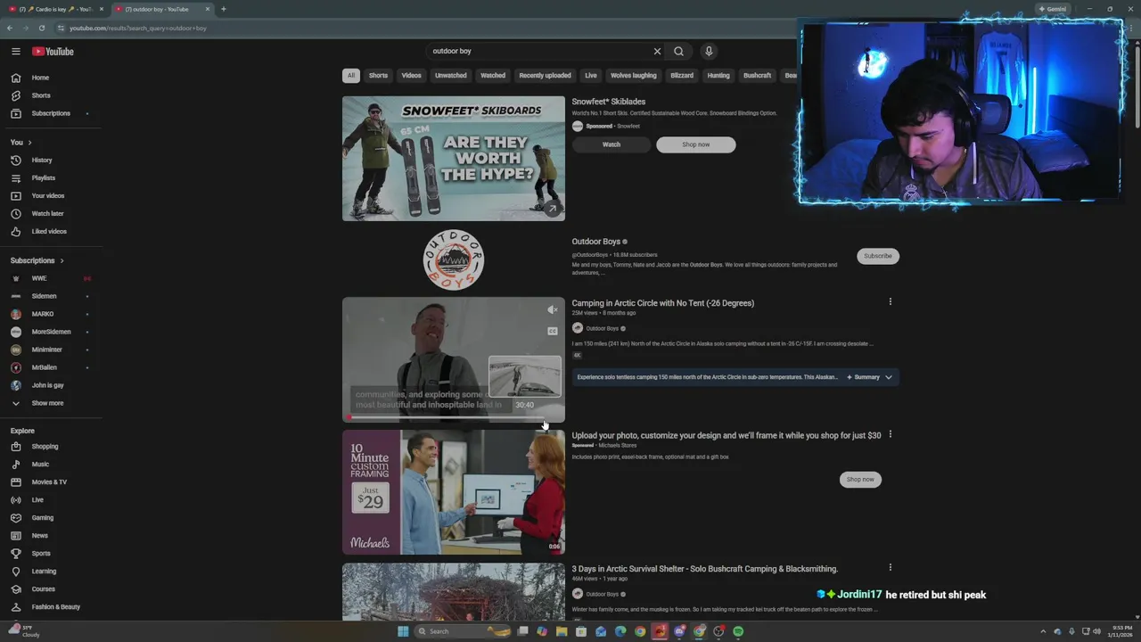Open File Explorer from the taskbar
1141x642 pixels.
coord(562,631)
